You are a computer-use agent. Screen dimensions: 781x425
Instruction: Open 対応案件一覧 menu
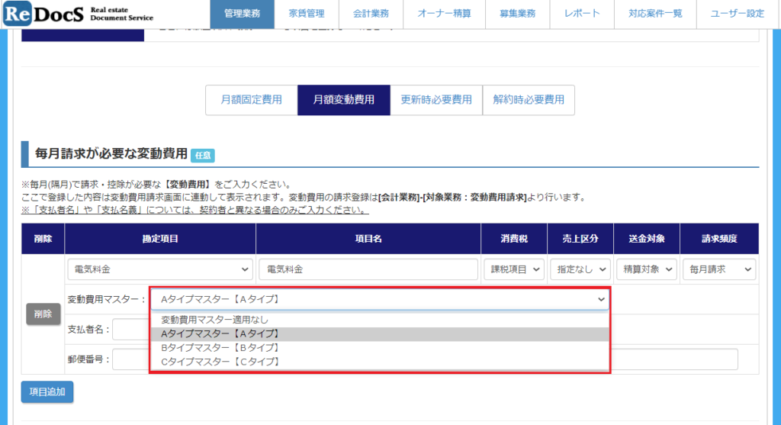655,14
